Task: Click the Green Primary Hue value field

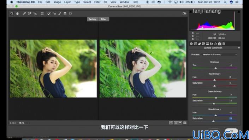Action: coord(231,95)
